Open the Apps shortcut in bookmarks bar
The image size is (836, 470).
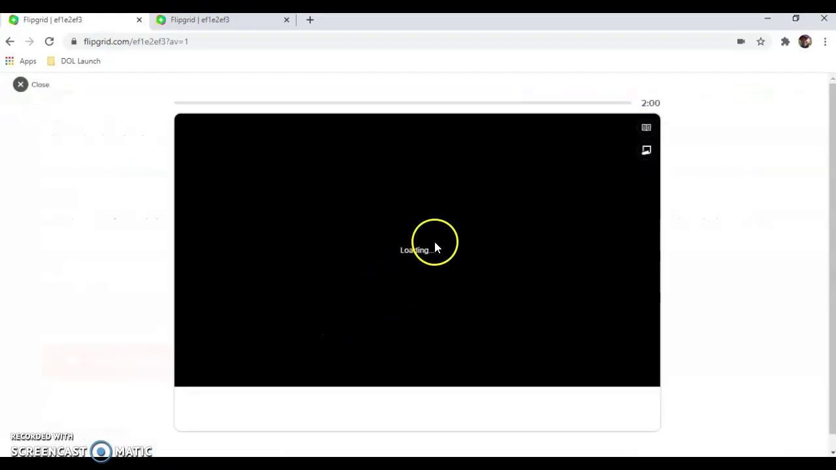tap(21, 61)
